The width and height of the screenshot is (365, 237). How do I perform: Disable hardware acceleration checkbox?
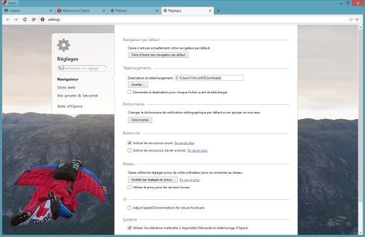coord(130,228)
